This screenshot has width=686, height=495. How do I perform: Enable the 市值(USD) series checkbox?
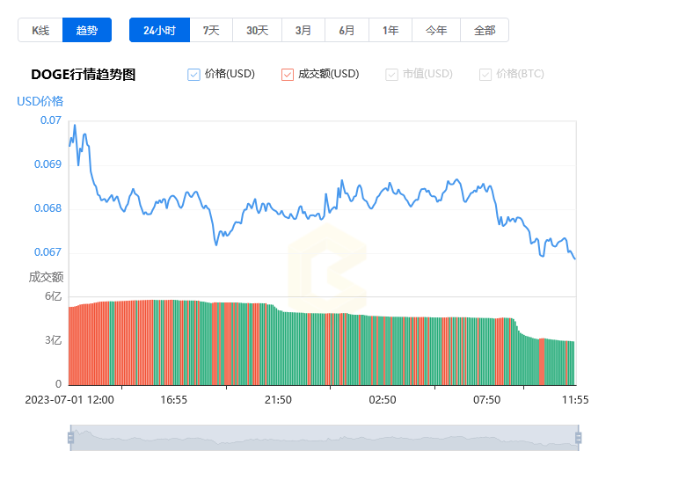point(391,75)
